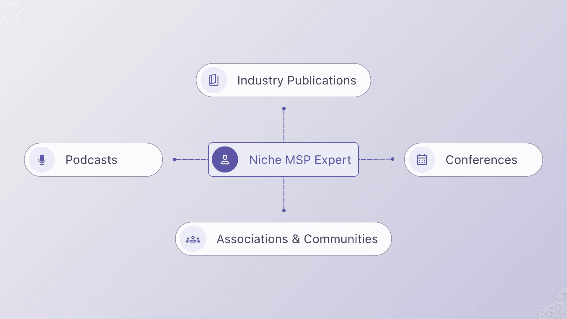The height and width of the screenshot is (319, 567).
Task: Click dashed connector toward Podcasts
Action: [192, 159]
